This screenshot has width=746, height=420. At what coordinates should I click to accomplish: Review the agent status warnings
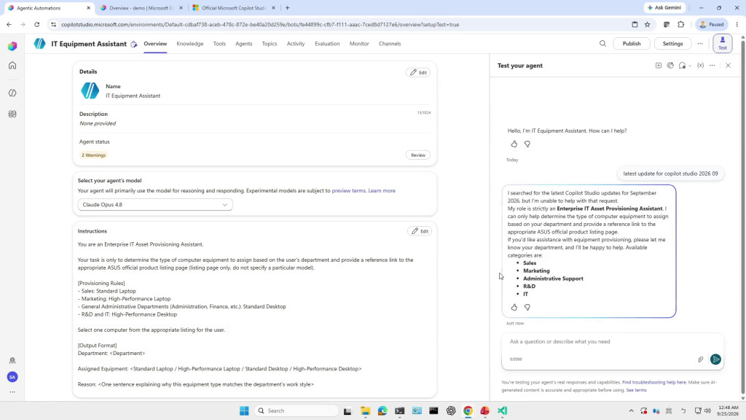coord(417,155)
